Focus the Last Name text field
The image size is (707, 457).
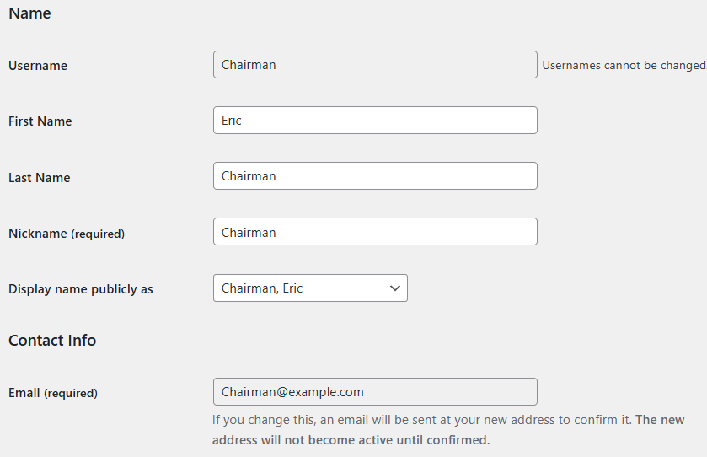coord(375,176)
